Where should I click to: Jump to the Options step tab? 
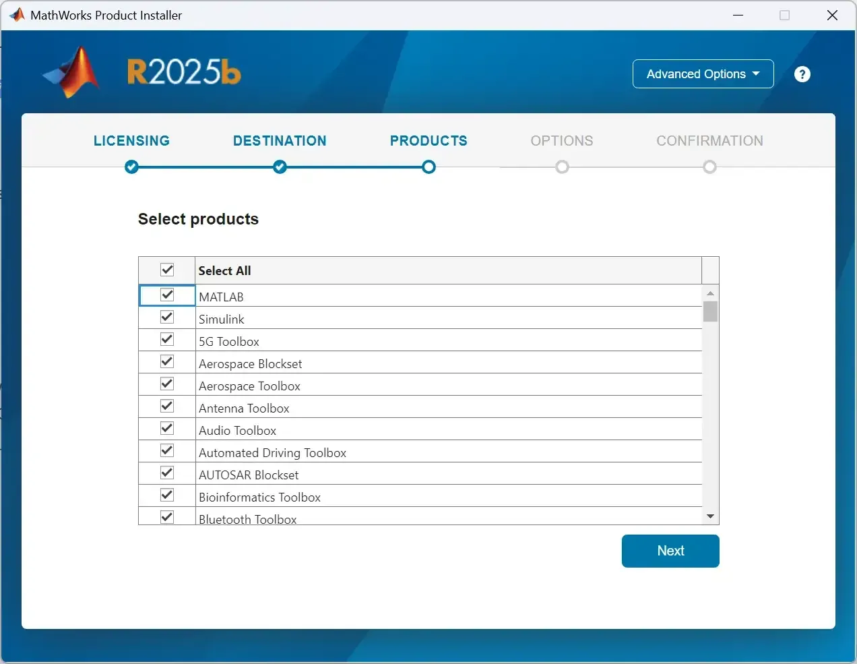562,141
